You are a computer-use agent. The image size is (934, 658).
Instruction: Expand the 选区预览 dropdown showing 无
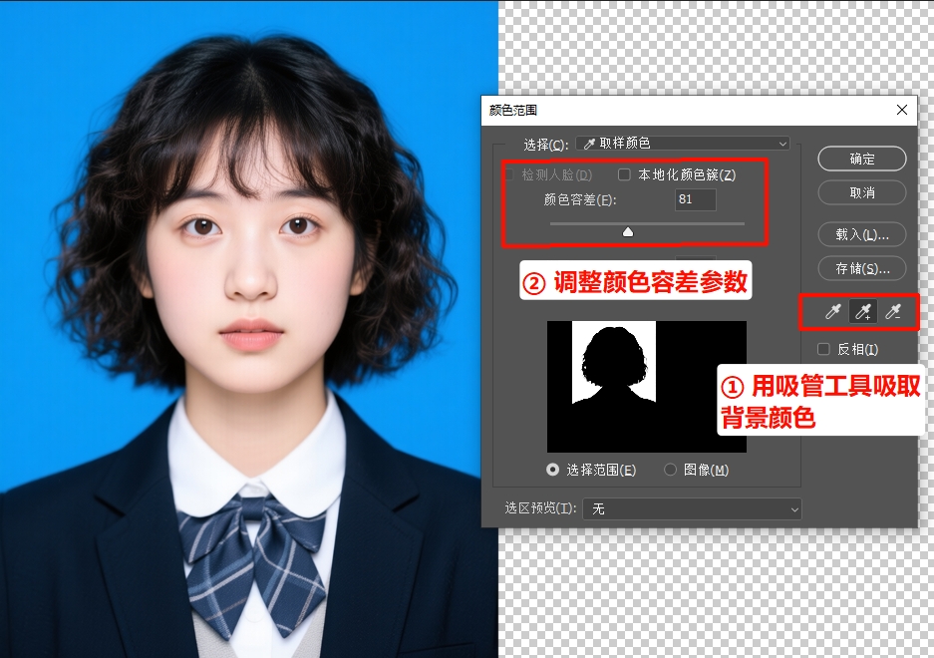[x=692, y=508]
